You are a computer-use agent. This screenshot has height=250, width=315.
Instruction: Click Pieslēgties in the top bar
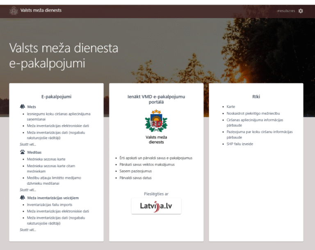click(286, 11)
